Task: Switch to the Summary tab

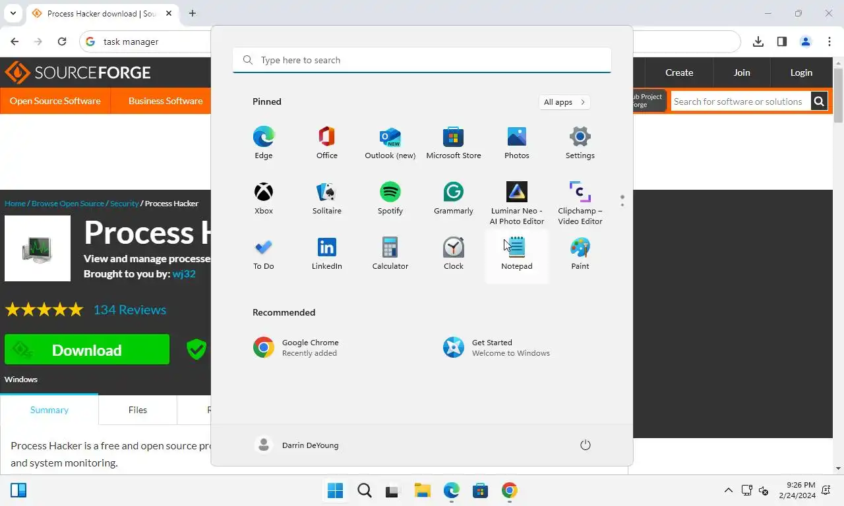Action: [49, 410]
